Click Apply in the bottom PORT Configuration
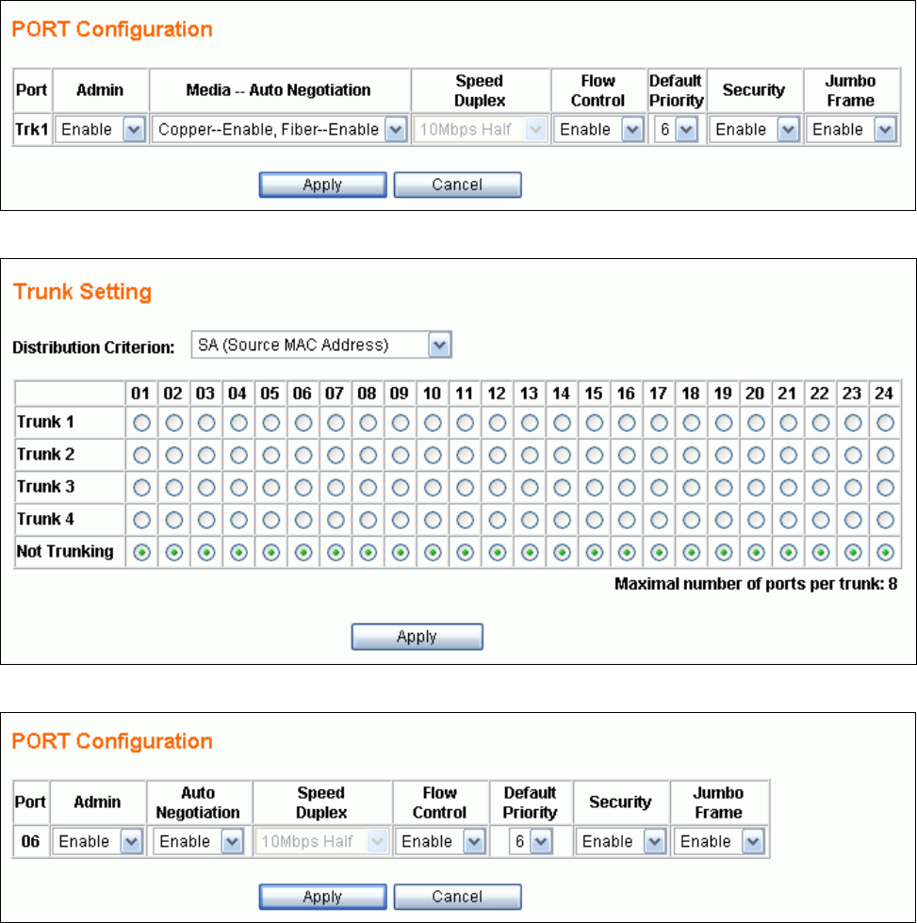917x923 pixels. click(x=322, y=897)
